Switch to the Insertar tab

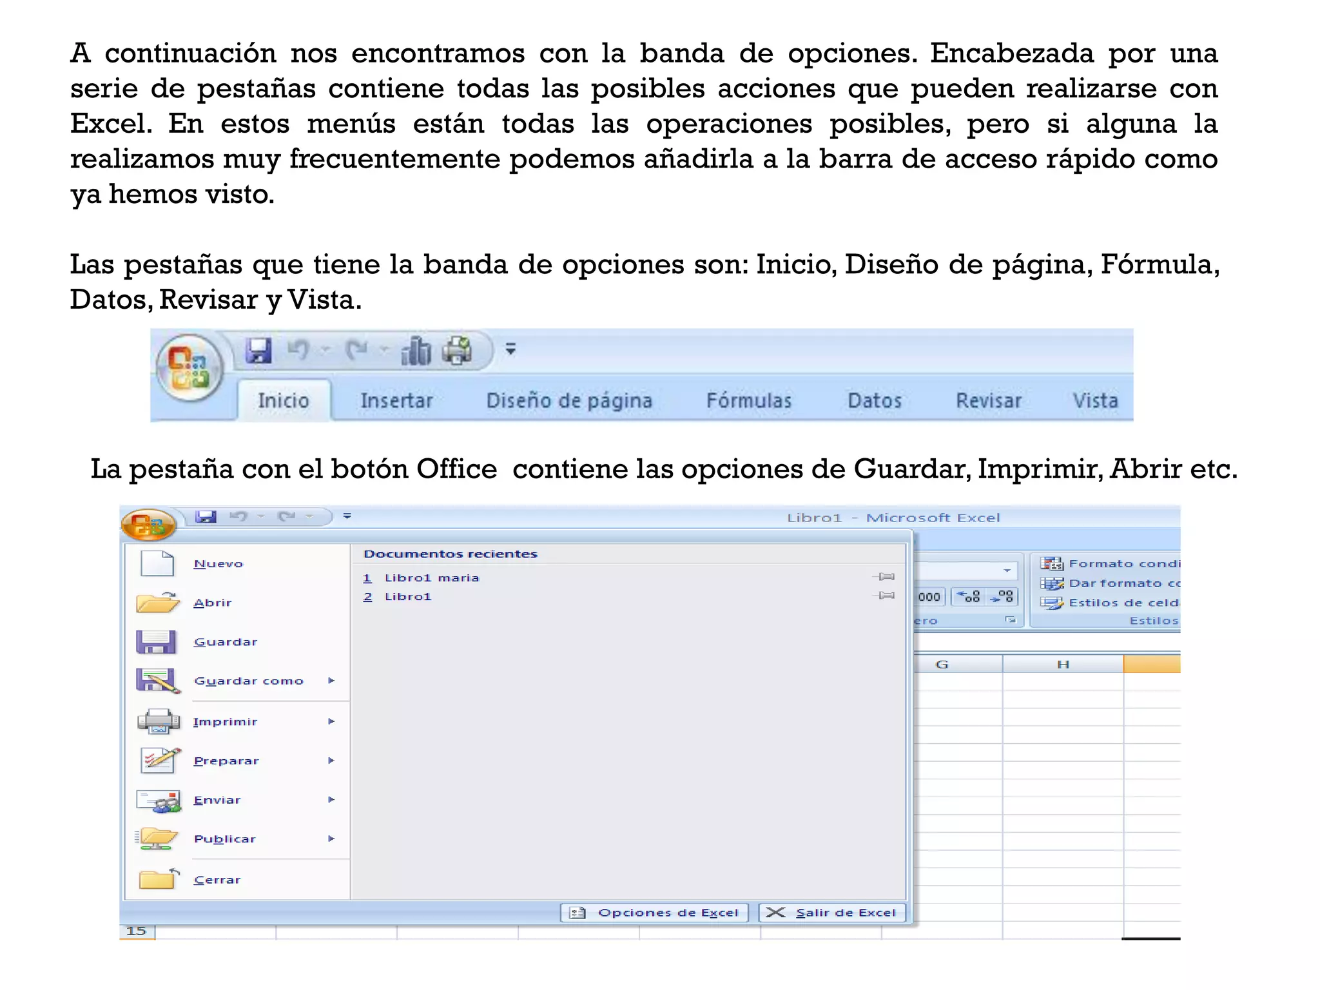pyautogui.click(x=396, y=400)
